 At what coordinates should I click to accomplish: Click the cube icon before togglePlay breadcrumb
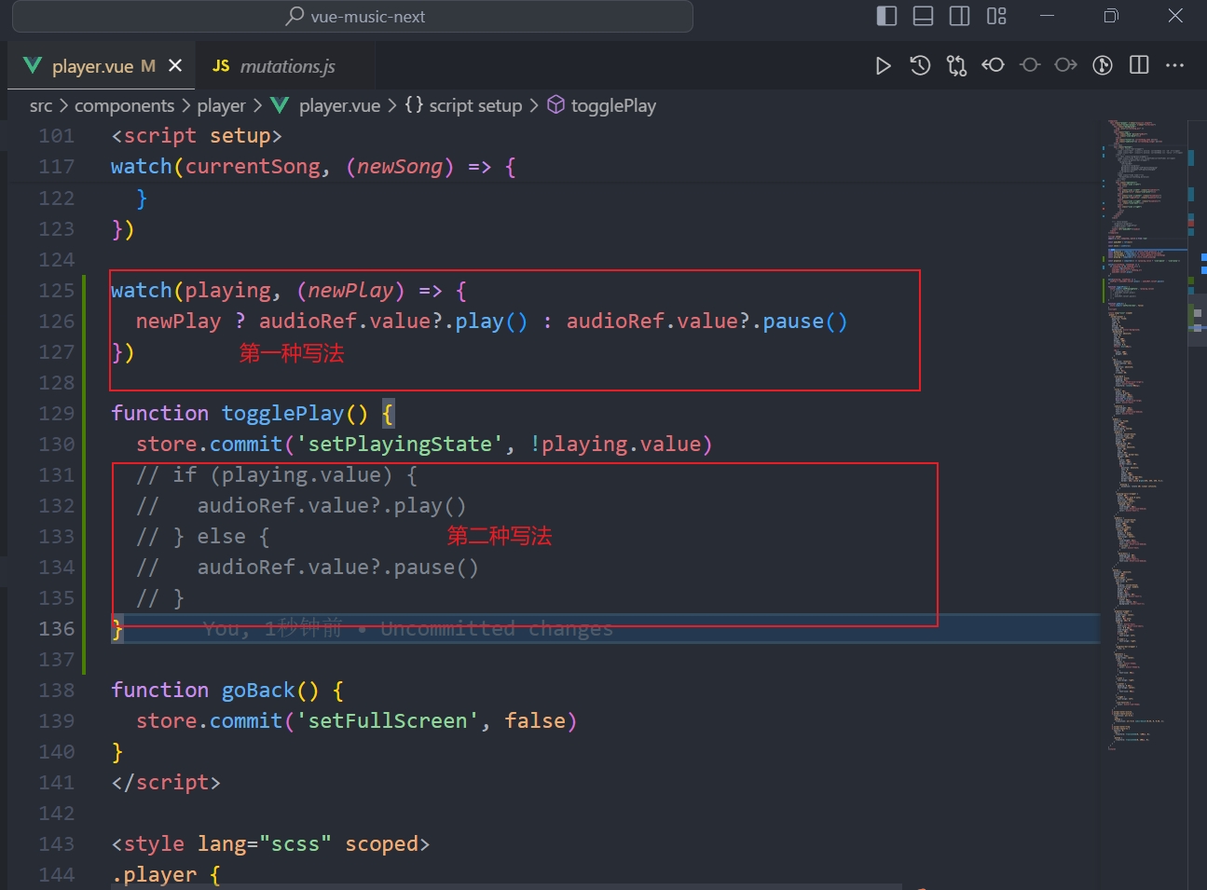pyautogui.click(x=555, y=104)
